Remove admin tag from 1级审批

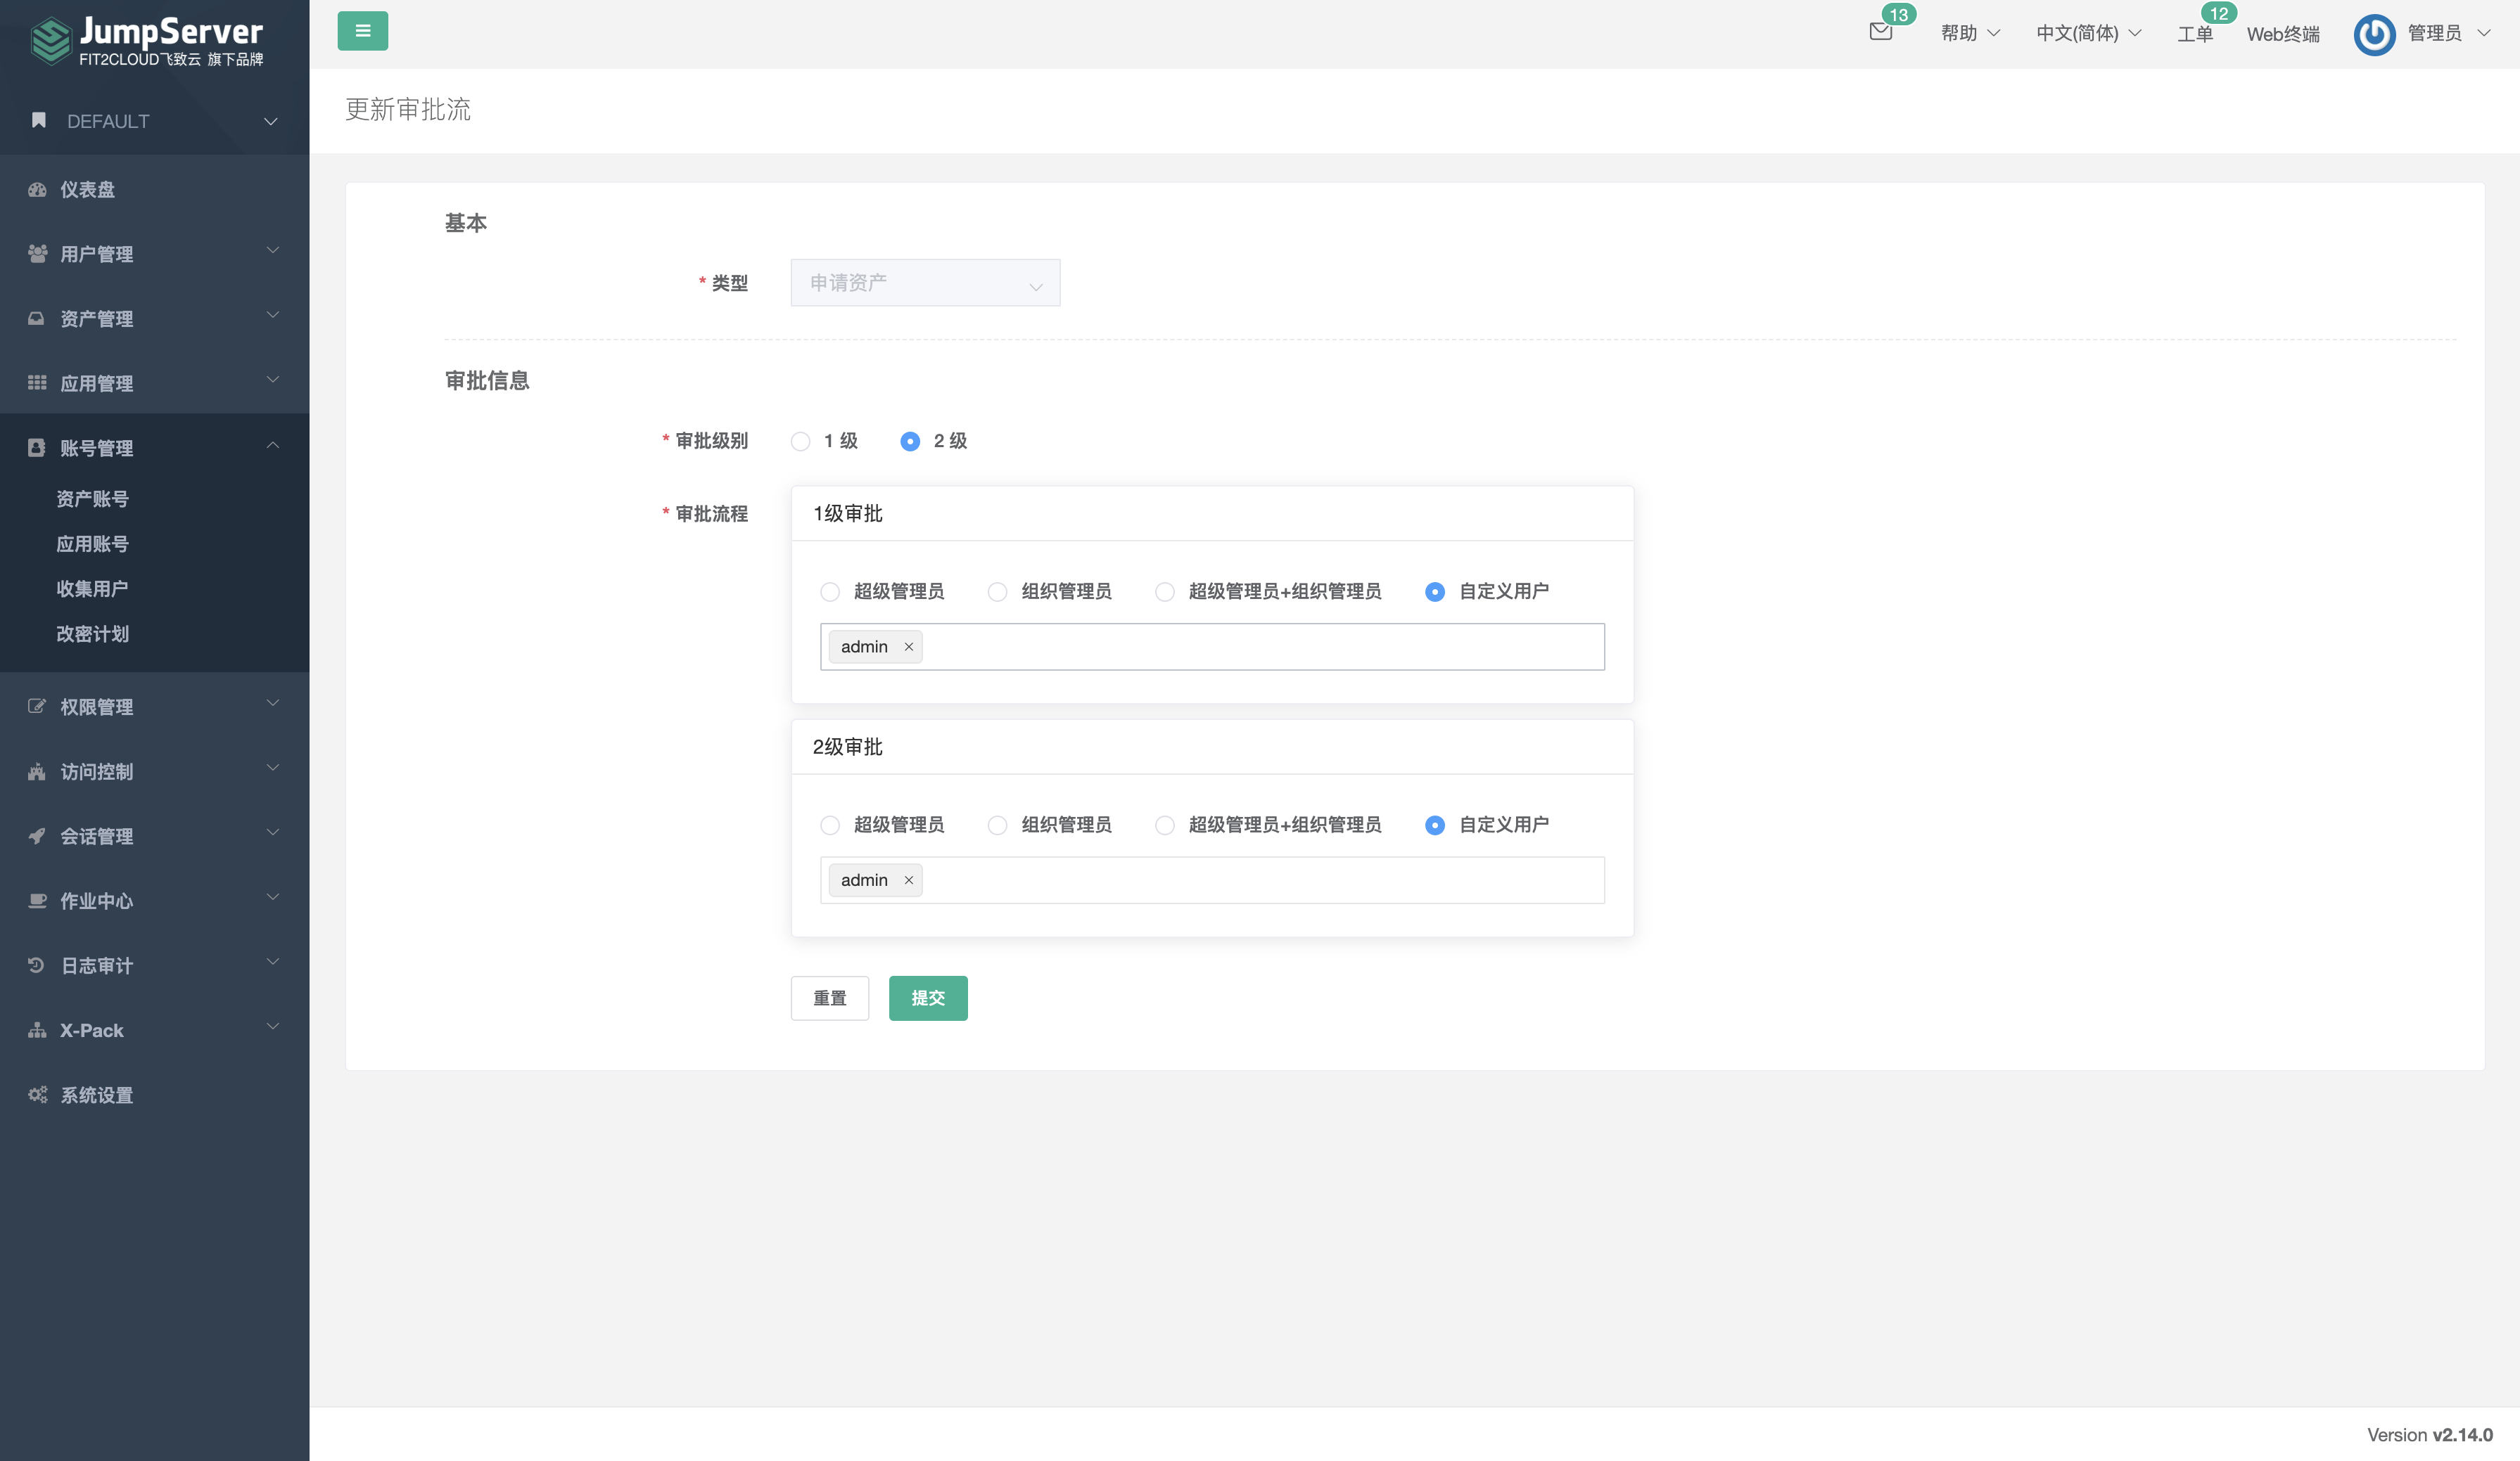tap(907, 645)
